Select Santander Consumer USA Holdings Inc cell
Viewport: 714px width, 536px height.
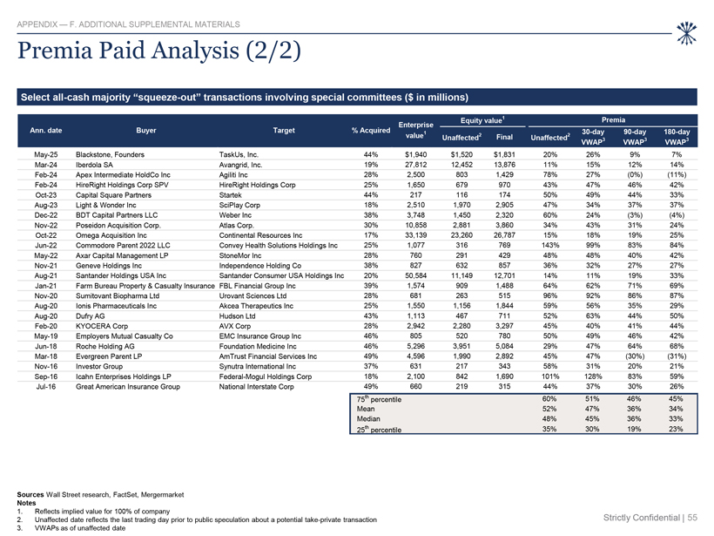tap(281, 275)
